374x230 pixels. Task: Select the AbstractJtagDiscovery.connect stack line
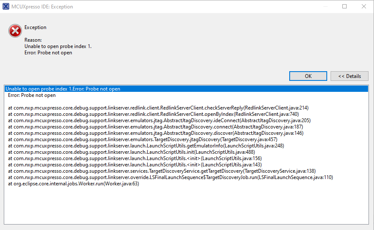pos(156,126)
